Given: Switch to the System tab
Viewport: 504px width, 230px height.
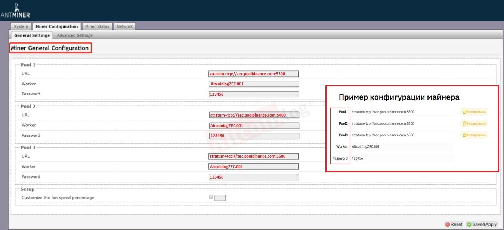Looking at the screenshot, I should click(21, 26).
